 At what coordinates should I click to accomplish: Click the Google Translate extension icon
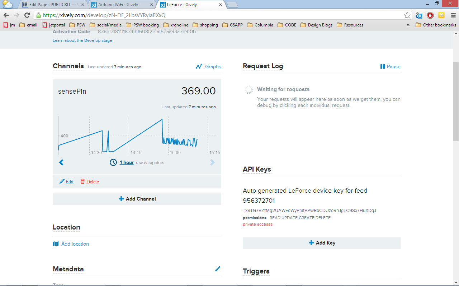(x=419, y=15)
